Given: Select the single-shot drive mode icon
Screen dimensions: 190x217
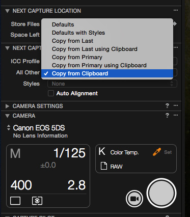Looking at the screenshot, I should coord(15,201).
